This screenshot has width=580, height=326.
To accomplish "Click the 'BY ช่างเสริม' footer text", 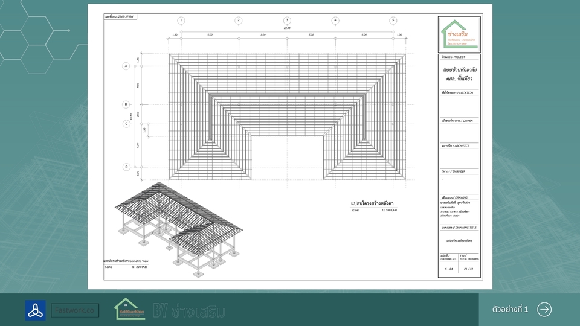I will (189, 311).
